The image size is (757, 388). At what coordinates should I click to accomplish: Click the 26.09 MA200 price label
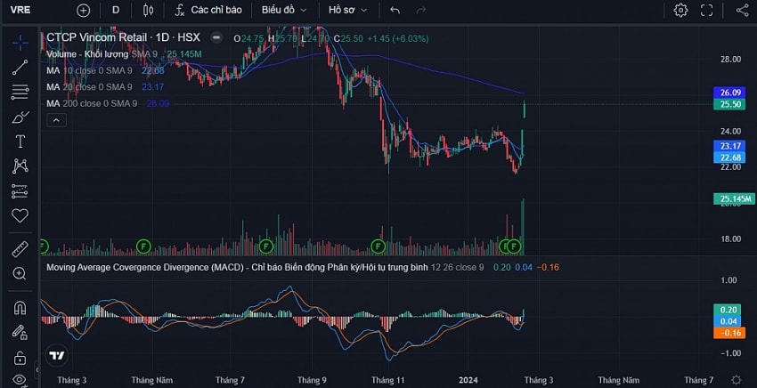click(x=729, y=93)
